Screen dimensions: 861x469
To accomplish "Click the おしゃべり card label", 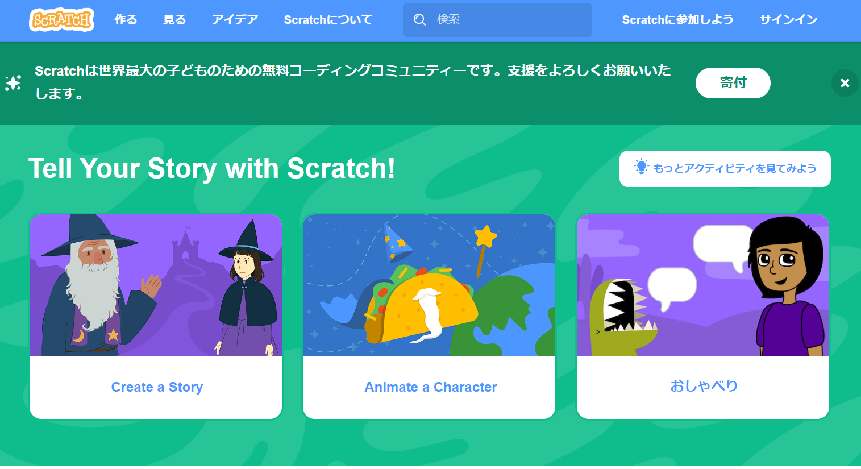I will [x=704, y=386].
